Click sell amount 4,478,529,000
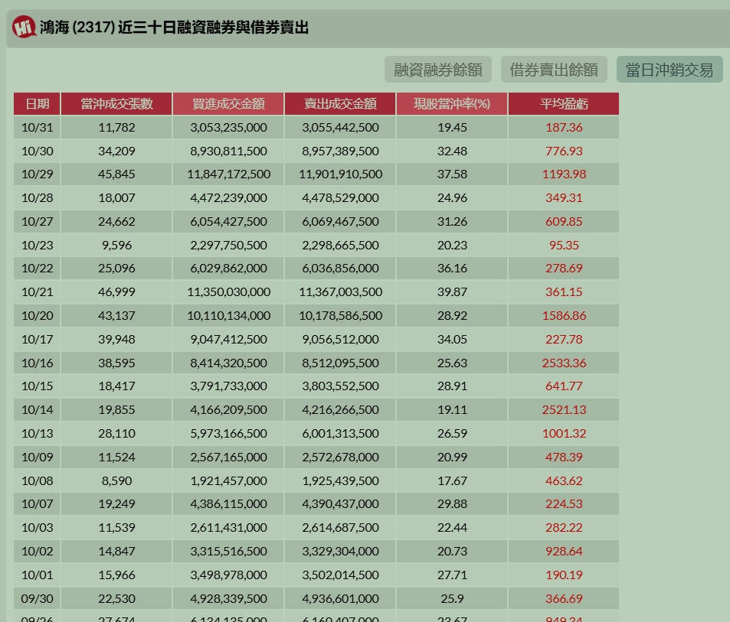The width and height of the screenshot is (730, 622). coord(340,198)
